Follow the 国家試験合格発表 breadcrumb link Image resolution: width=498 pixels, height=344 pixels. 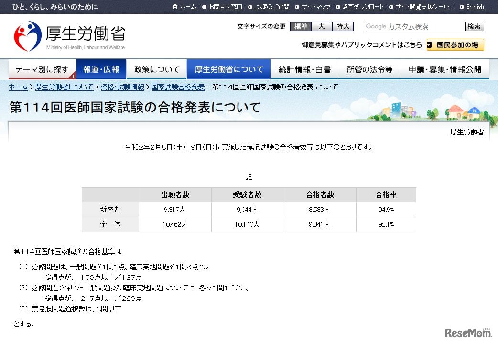(177, 87)
